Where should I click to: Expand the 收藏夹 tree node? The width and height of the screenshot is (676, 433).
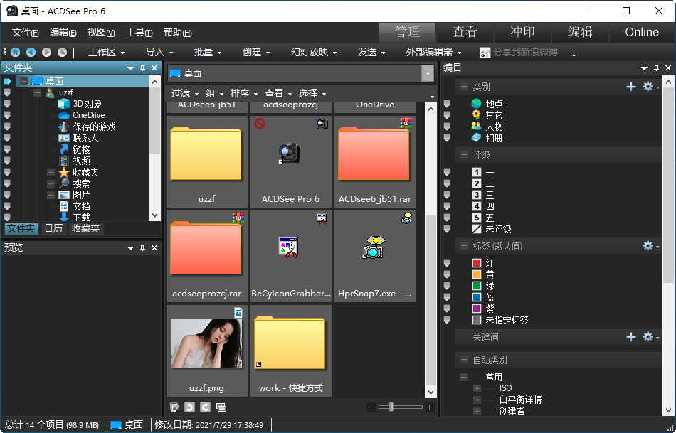[51, 172]
